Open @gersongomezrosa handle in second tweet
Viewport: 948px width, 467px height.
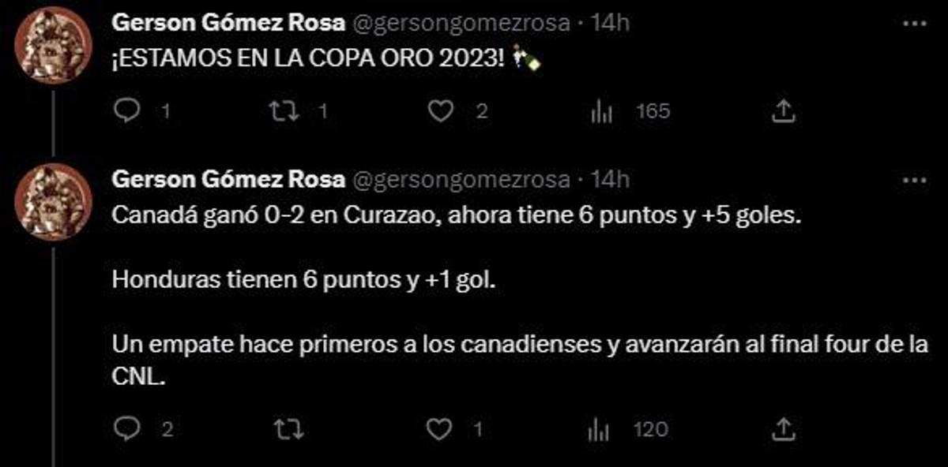pos(461,181)
